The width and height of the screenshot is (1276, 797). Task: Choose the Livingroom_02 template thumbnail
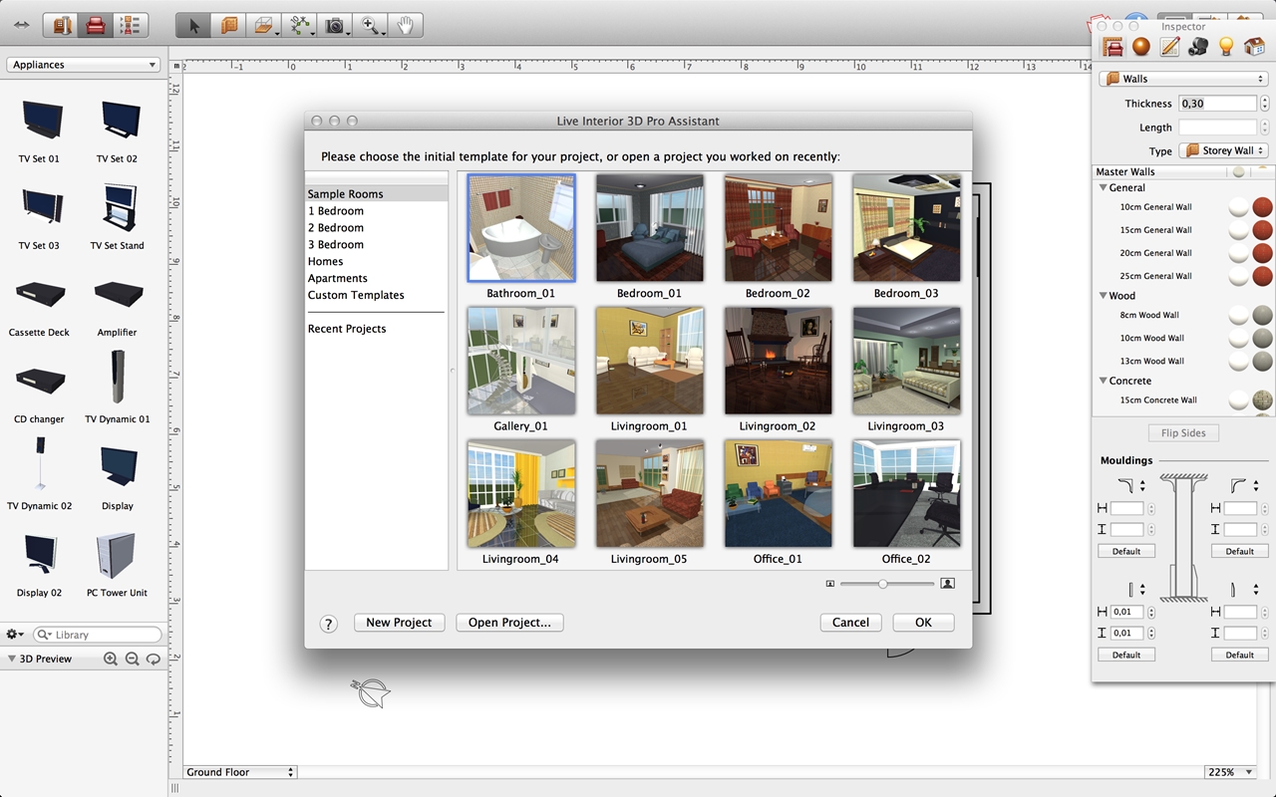tap(778, 361)
